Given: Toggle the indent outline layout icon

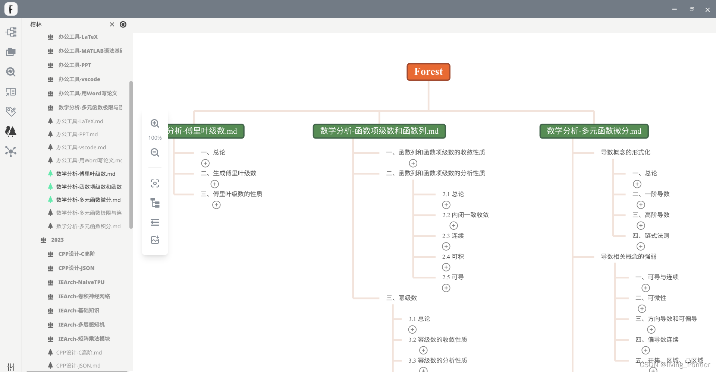Looking at the screenshot, I should [155, 222].
